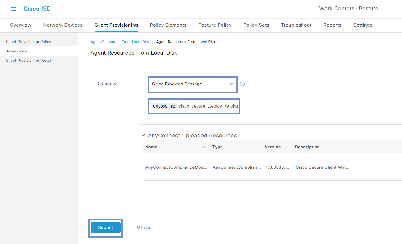Open the Troubleshoot tab

[296, 25]
